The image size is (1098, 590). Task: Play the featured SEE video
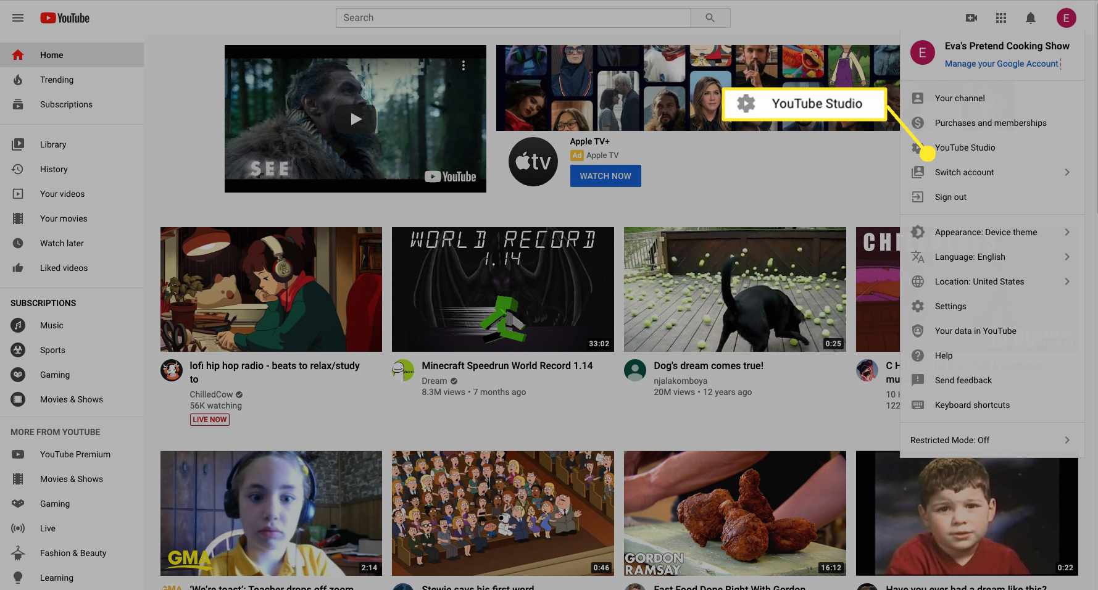[356, 118]
